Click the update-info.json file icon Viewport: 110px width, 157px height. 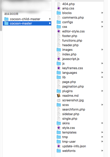click(59, 146)
